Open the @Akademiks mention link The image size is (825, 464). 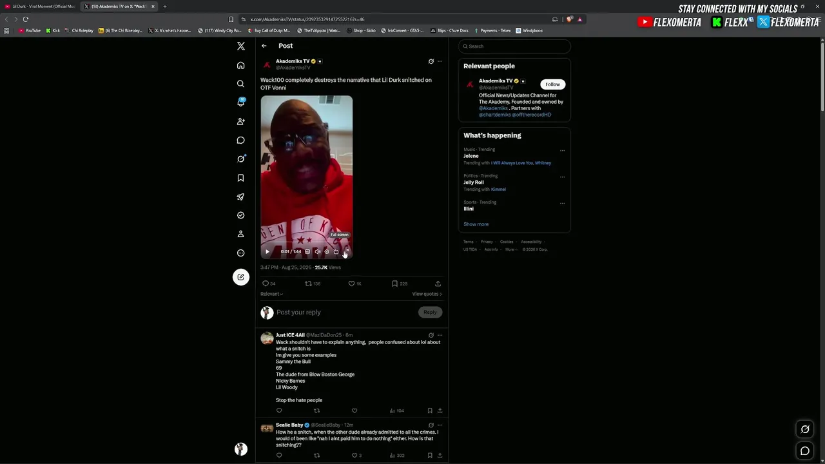(493, 108)
